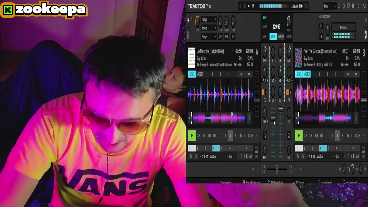The image size is (368, 207).
Task: Click the crossfader handle
Action: pyautogui.click(x=277, y=169)
